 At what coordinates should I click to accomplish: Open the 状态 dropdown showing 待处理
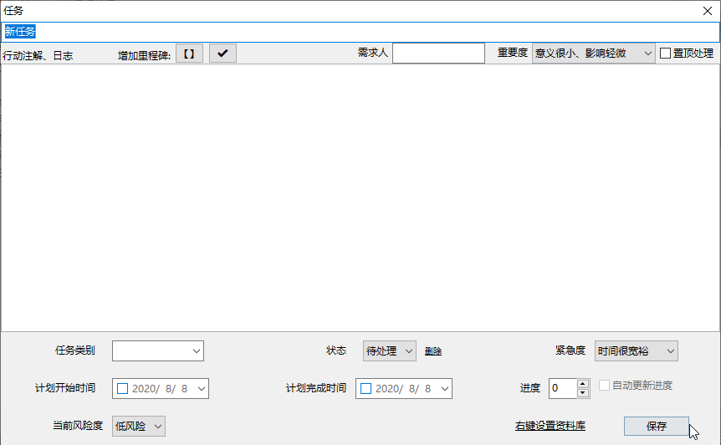[x=390, y=351]
